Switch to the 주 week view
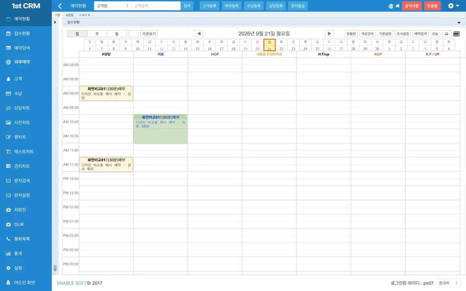This screenshot has width=466, height=291. pos(97,34)
